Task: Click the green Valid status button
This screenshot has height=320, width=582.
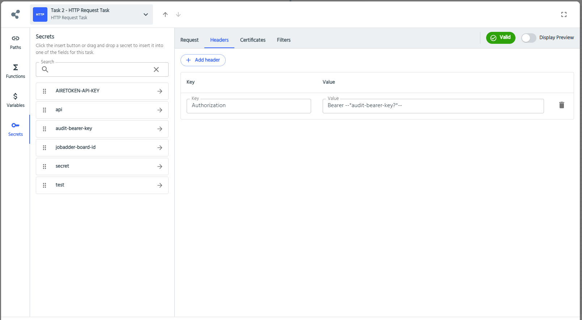Action: (500, 38)
